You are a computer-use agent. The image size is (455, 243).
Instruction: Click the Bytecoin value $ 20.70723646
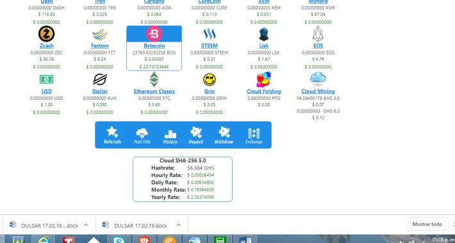(x=154, y=67)
